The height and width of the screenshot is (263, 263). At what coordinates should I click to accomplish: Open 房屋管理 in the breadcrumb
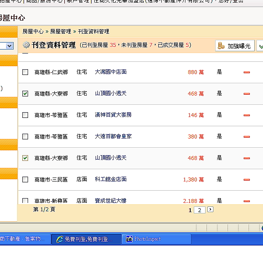point(60,32)
